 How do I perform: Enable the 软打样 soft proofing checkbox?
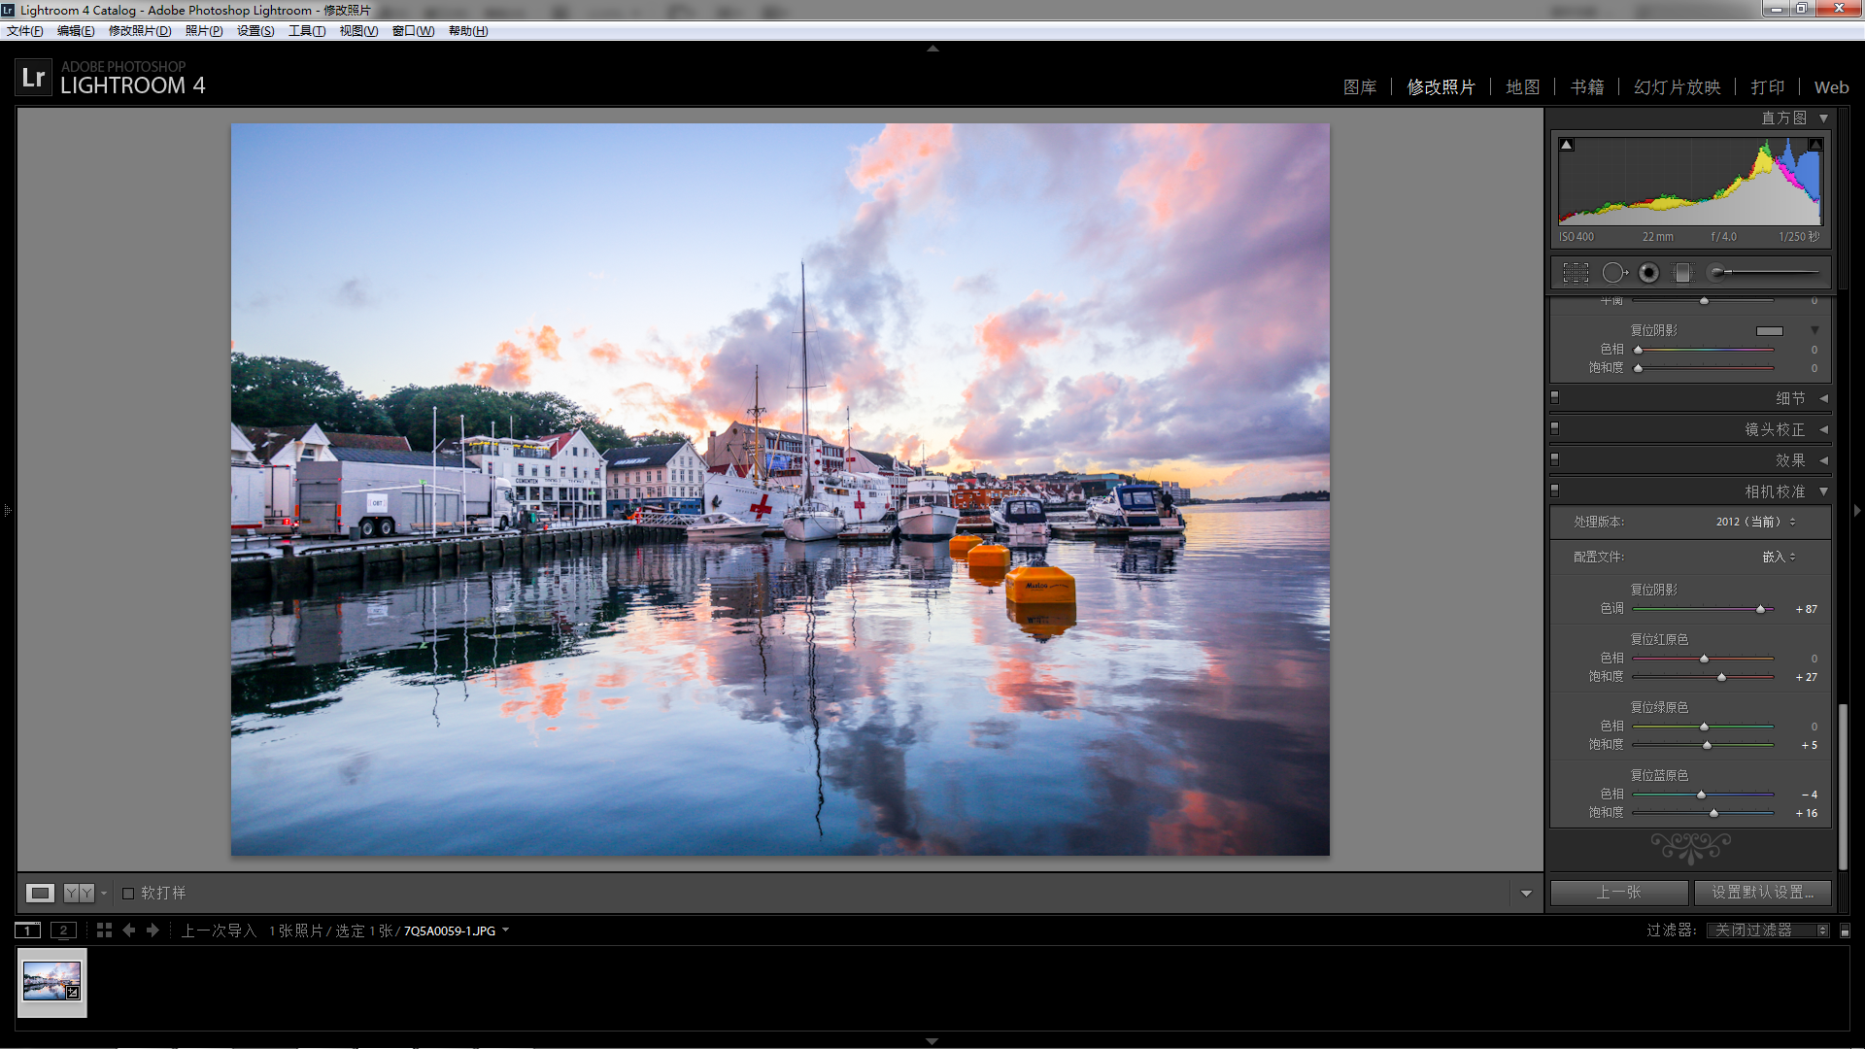click(x=128, y=894)
